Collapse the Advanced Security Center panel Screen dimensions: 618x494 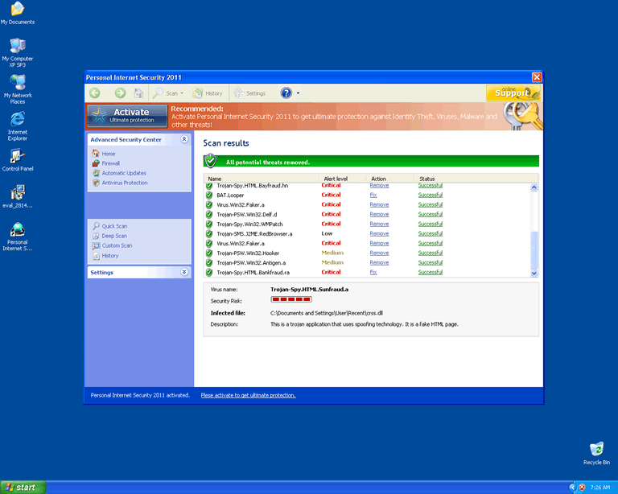[184, 140]
